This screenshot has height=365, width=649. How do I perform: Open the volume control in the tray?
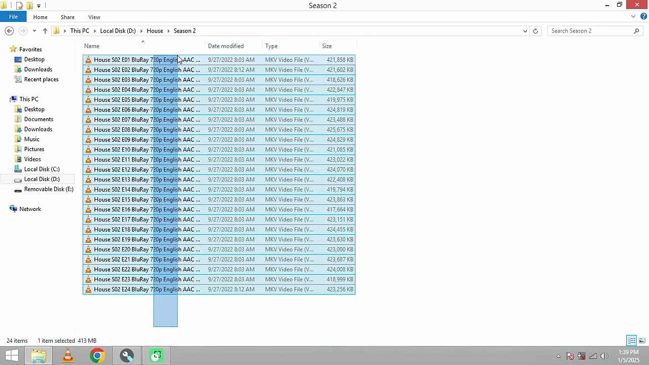click(x=604, y=356)
